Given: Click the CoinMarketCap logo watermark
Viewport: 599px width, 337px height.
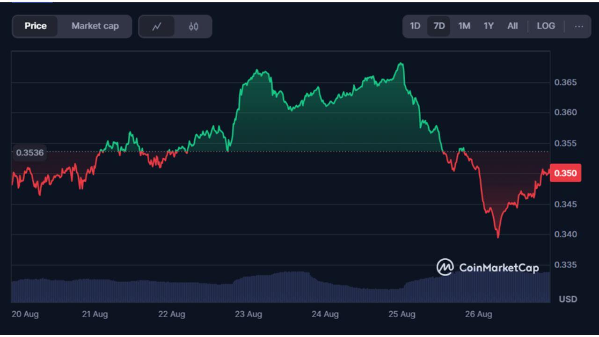Looking at the screenshot, I should (488, 267).
